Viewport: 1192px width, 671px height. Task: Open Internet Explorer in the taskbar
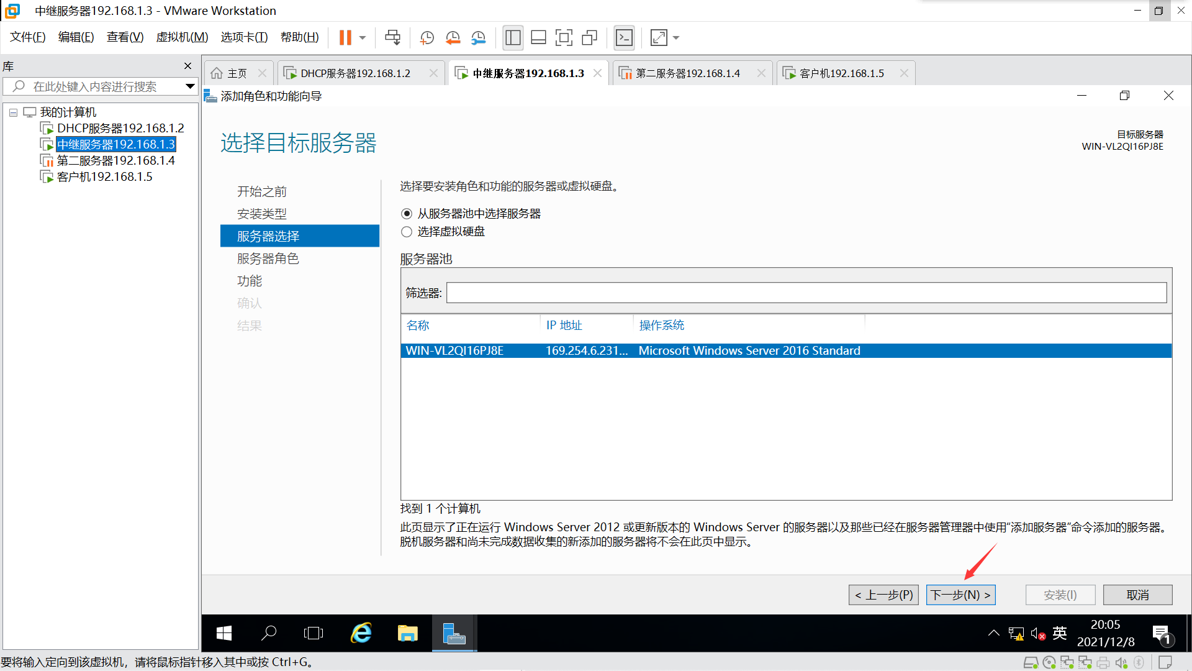[361, 633]
